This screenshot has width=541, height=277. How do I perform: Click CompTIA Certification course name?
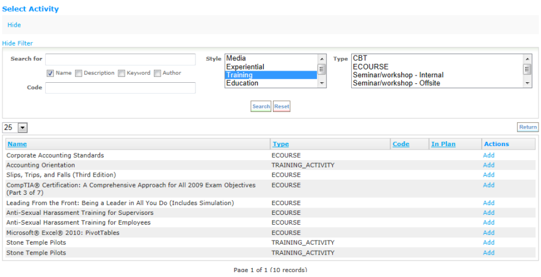pos(131,189)
